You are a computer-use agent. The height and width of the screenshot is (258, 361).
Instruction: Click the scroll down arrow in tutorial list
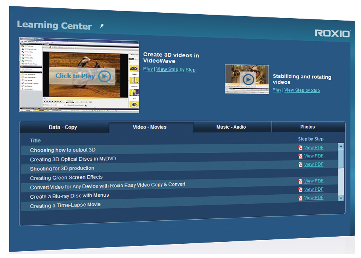341,197
